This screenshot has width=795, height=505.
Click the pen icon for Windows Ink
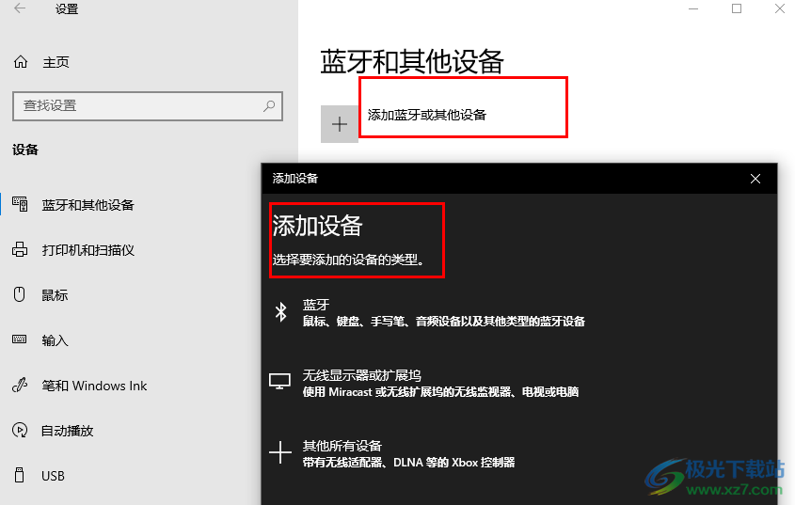[x=19, y=386]
